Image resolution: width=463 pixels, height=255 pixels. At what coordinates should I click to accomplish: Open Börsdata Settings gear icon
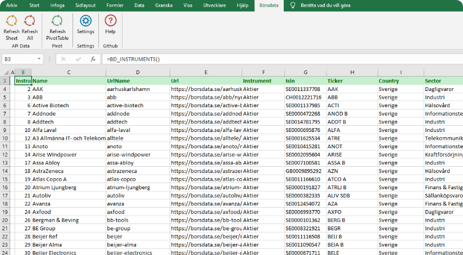(85, 21)
